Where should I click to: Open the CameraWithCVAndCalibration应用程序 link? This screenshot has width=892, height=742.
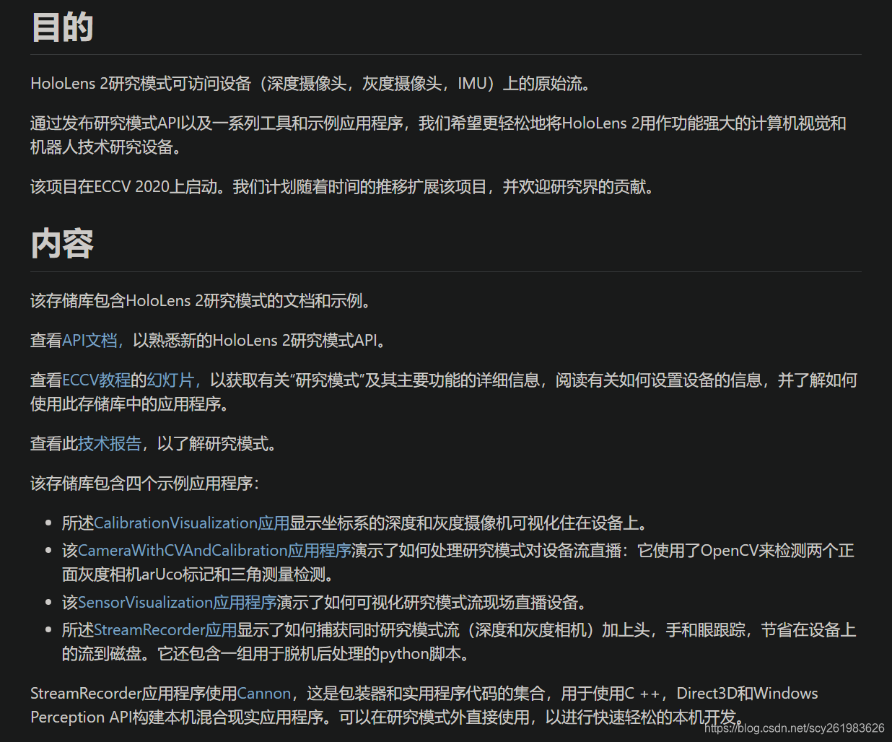click(214, 550)
